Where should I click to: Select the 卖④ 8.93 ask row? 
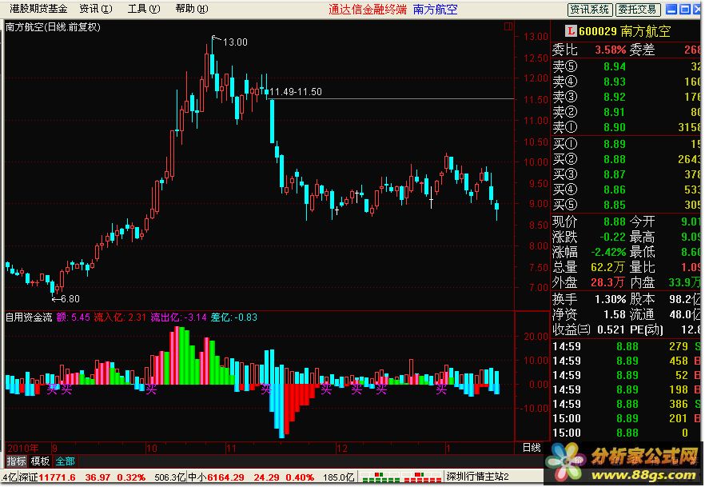626,82
